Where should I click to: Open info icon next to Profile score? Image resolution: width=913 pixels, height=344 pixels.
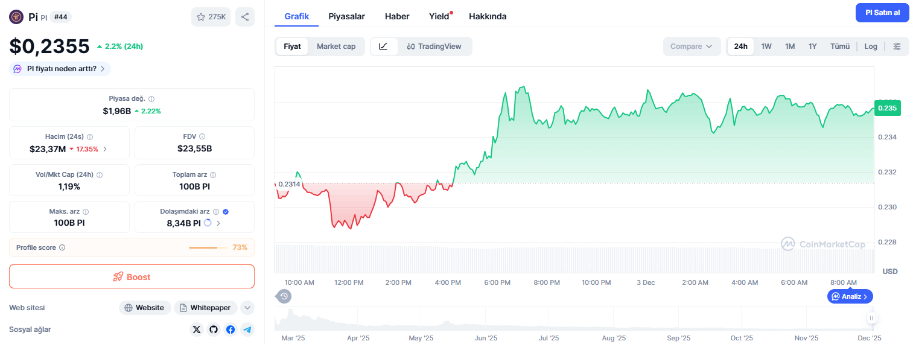coord(62,247)
